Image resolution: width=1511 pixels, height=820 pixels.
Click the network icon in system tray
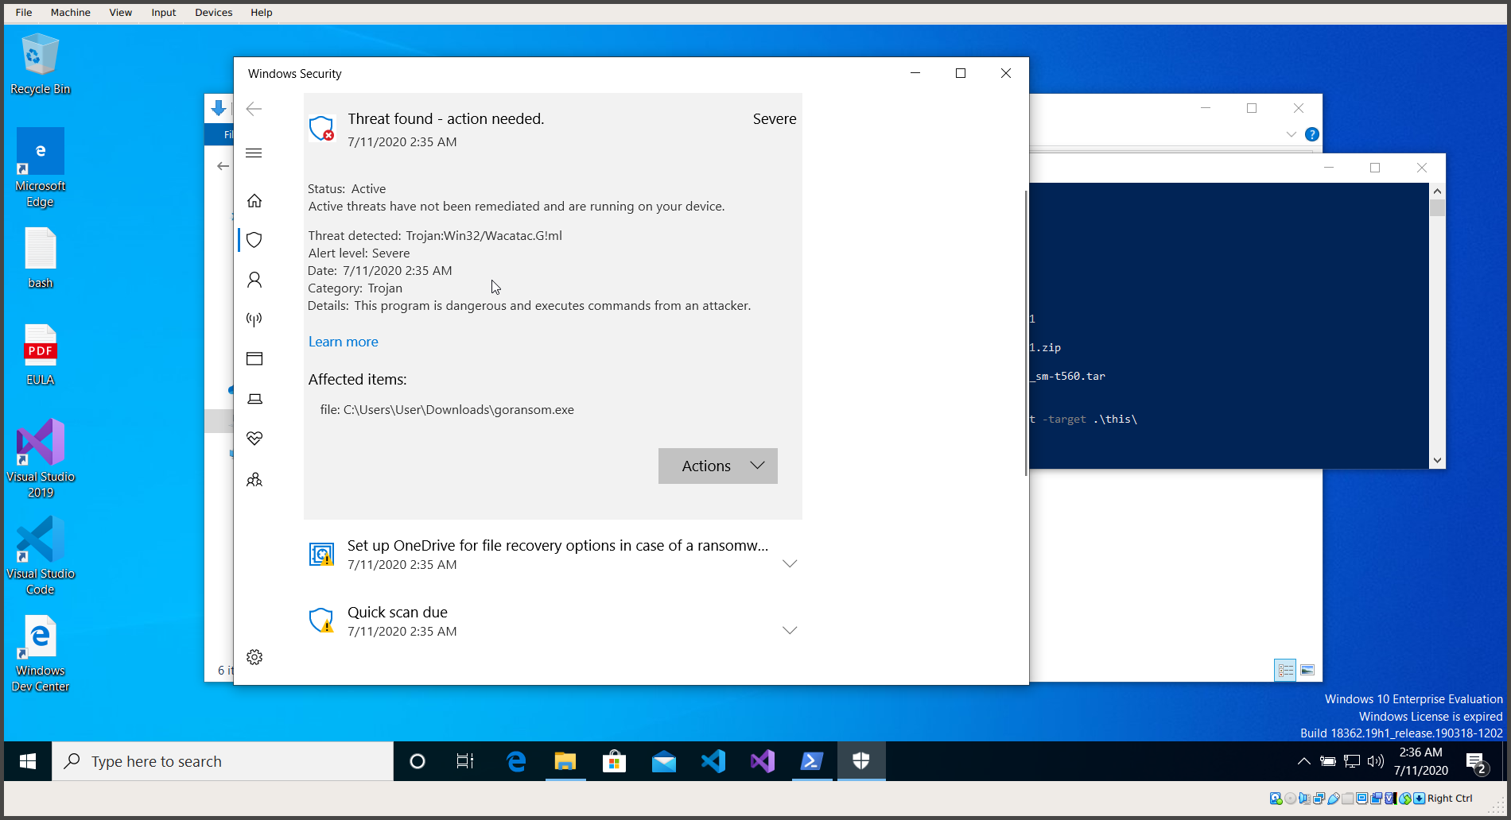[1352, 761]
